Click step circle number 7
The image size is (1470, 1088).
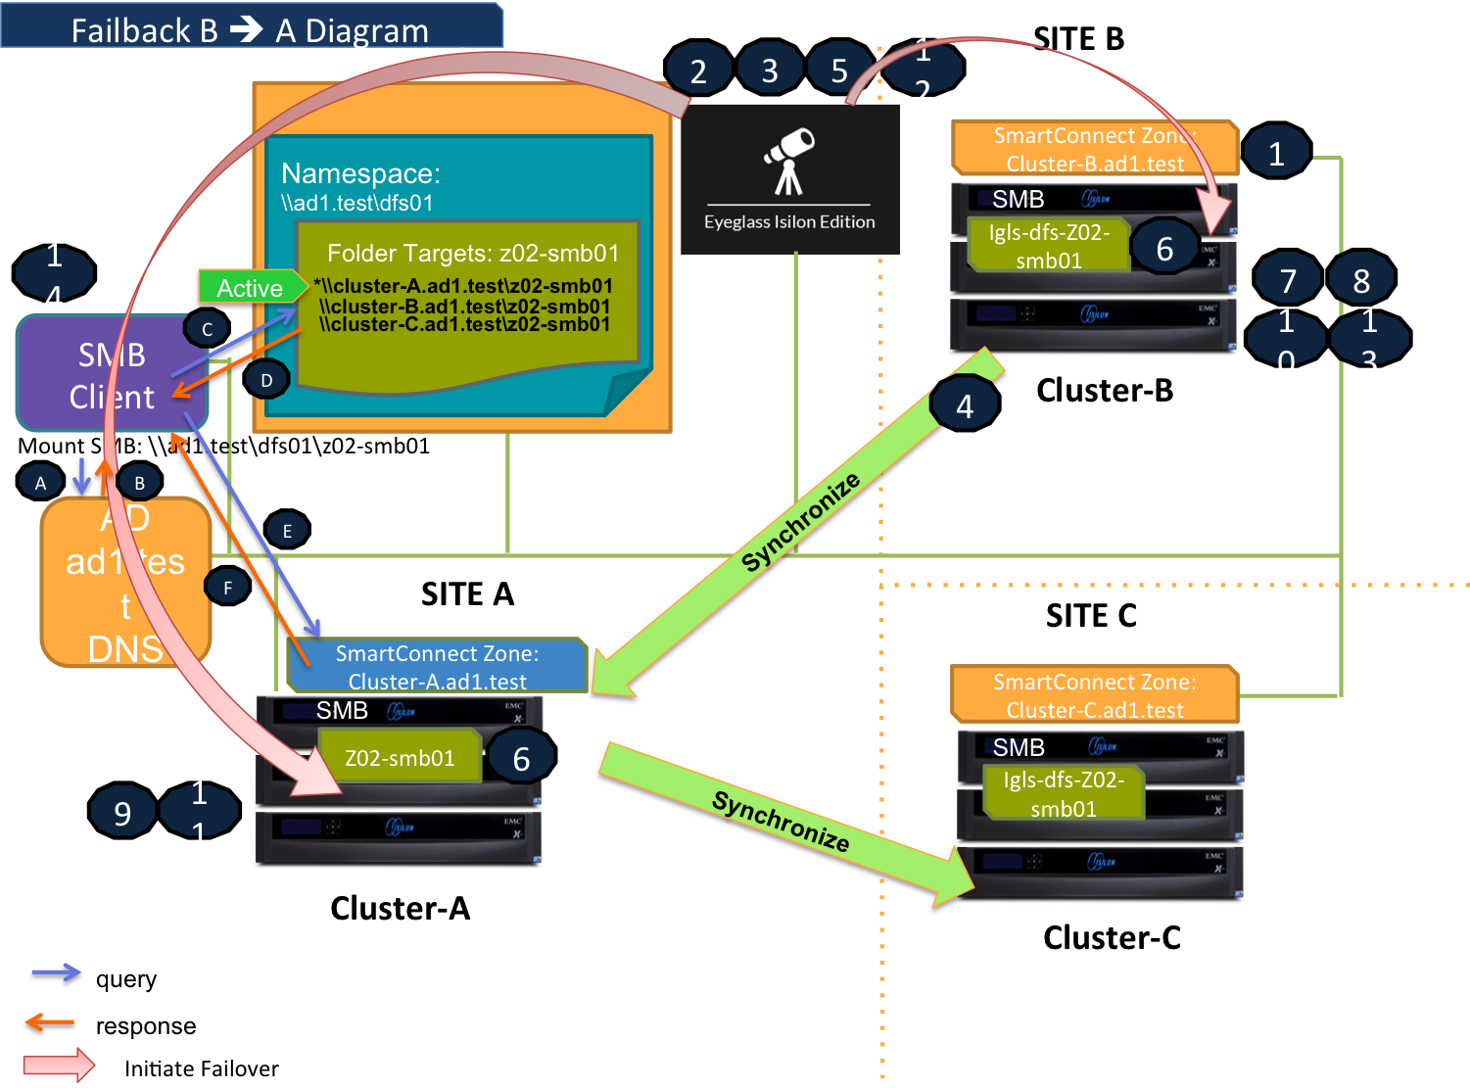click(x=1288, y=279)
